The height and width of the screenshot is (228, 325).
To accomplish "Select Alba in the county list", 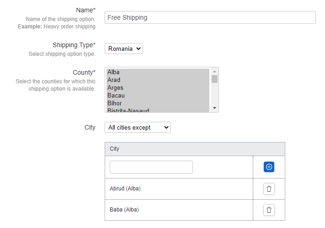I will [158, 72].
